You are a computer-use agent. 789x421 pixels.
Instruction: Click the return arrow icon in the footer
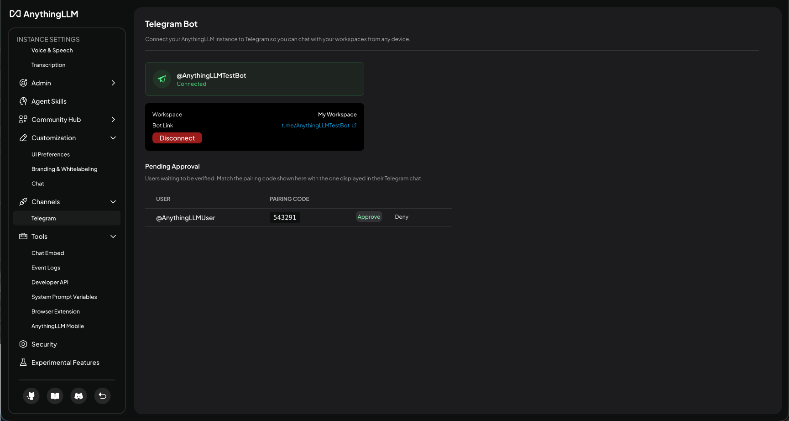pos(102,396)
